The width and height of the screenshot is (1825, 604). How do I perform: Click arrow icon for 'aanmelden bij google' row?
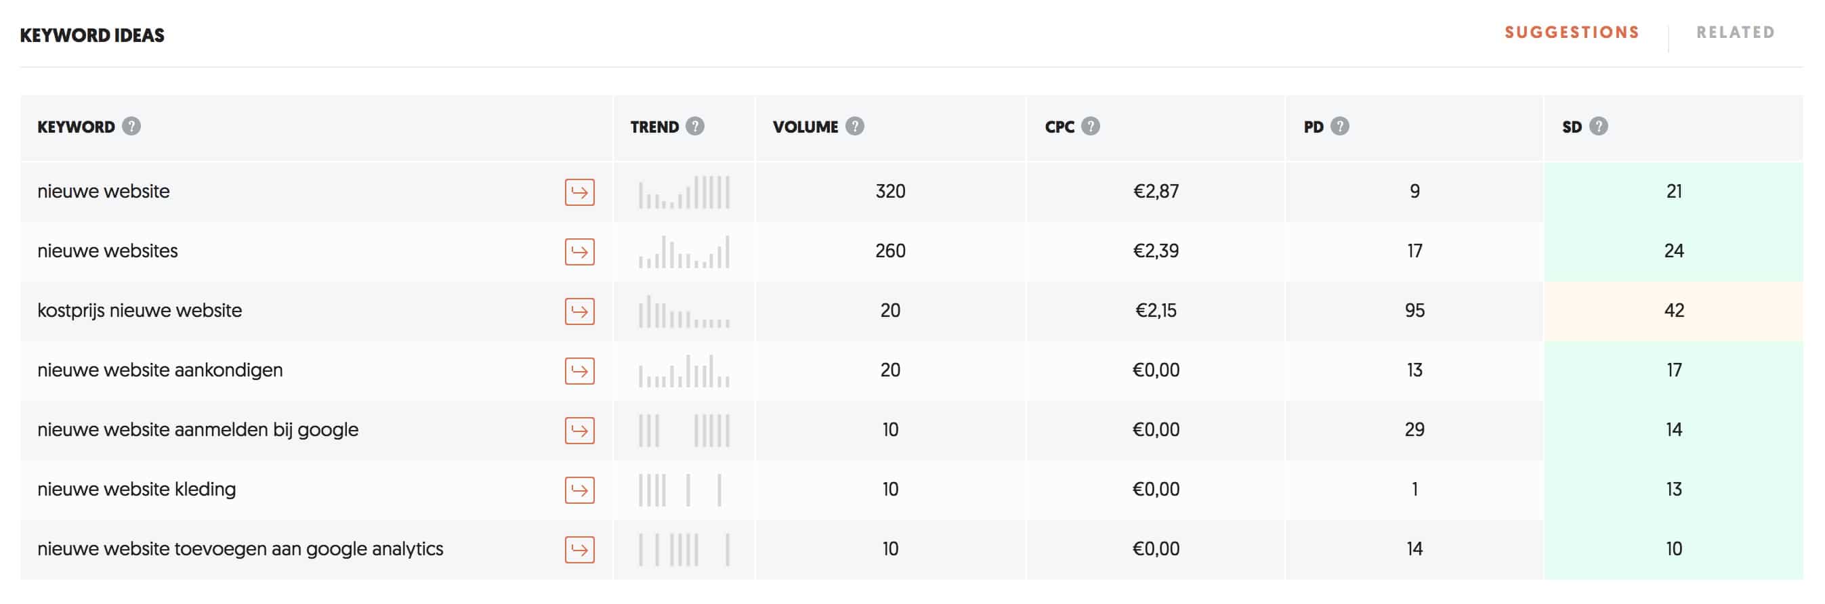click(x=579, y=430)
